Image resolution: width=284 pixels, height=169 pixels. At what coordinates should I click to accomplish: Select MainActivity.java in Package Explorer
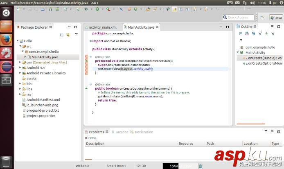45,57
